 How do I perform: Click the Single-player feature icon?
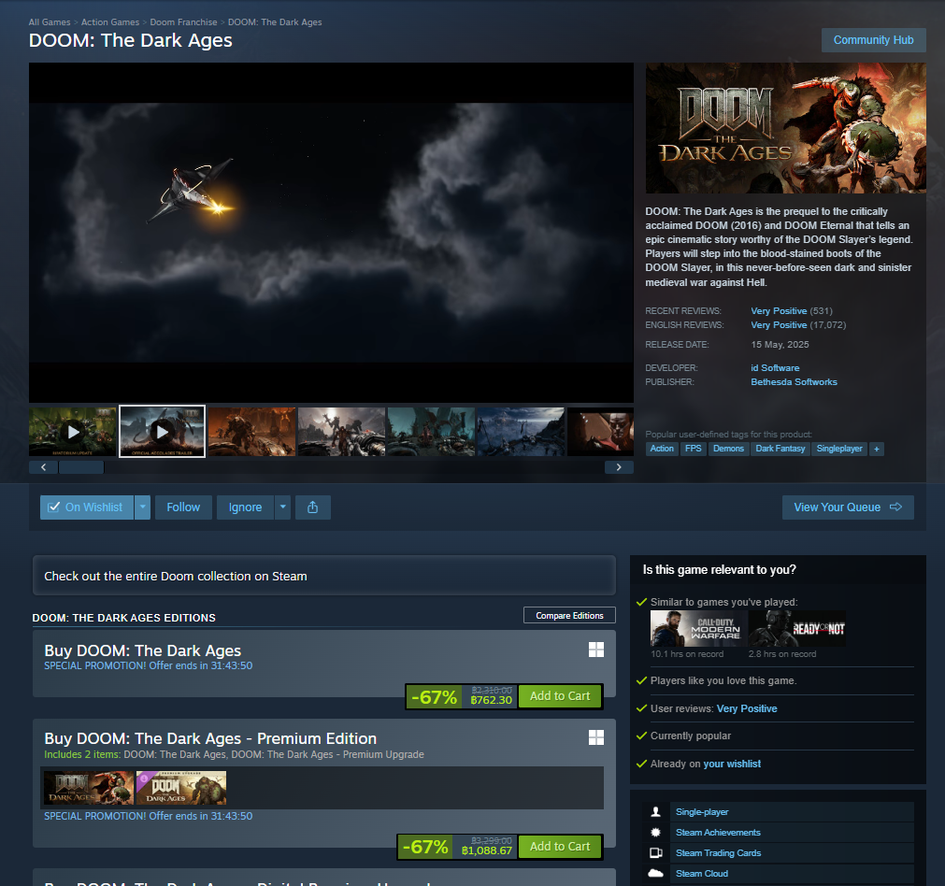[x=656, y=812]
